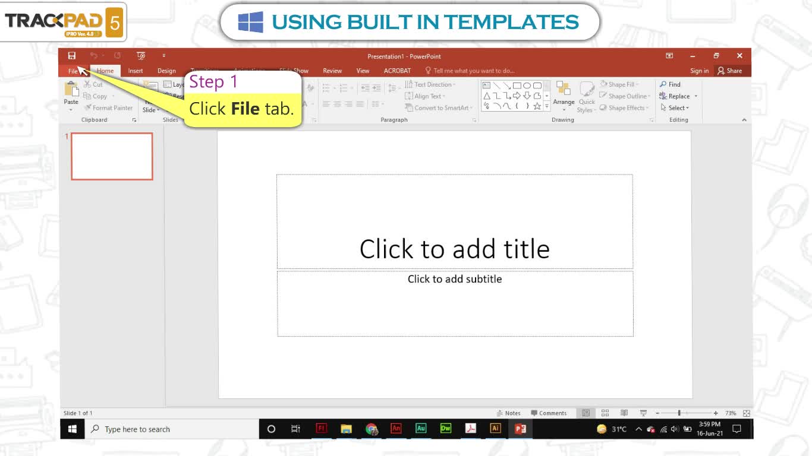This screenshot has height=456, width=812.
Task: Click the Increase List Level icon
Action: (x=376, y=88)
